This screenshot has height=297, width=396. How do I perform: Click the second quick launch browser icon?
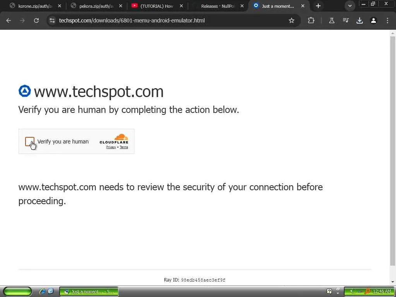tap(51, 292)
